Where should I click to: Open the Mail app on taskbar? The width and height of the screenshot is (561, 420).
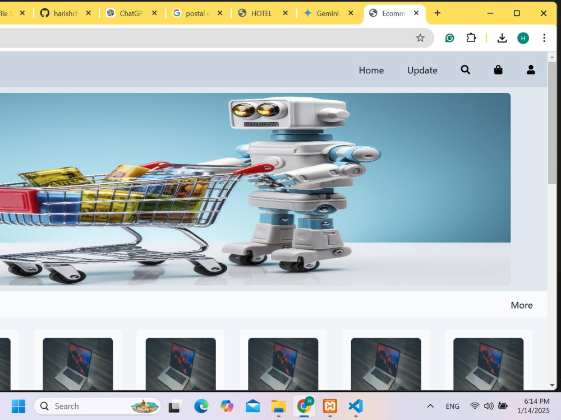252,406
